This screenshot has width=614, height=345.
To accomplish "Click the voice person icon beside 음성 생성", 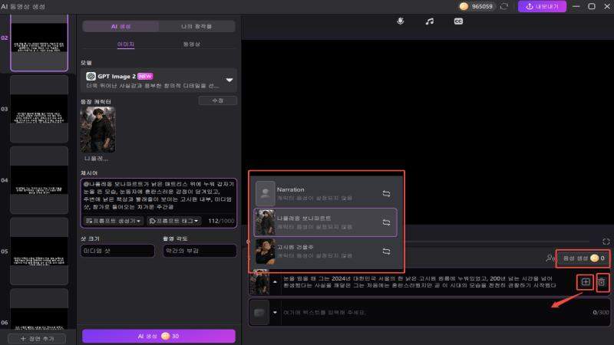I will tap(550, 258).
